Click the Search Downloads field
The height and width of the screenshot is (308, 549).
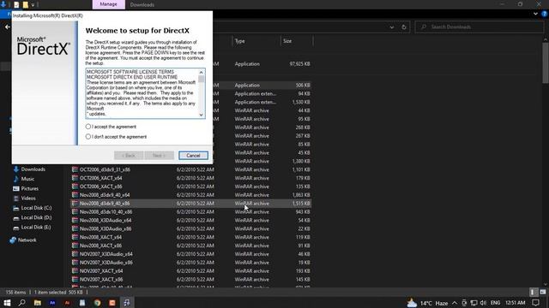pyautogui.click(x=480, y=27)
